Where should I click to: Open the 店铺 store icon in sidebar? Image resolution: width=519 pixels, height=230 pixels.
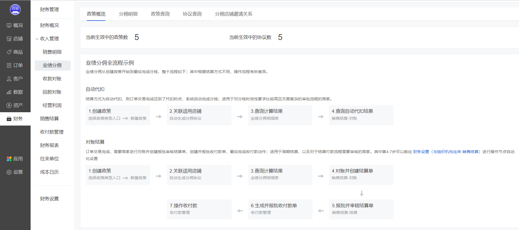click(x=9, y=39)
